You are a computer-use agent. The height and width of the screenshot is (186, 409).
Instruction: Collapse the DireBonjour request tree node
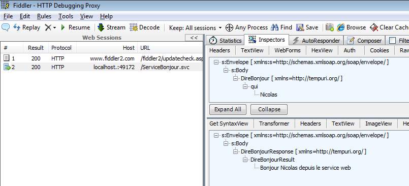tap(236, 78)
